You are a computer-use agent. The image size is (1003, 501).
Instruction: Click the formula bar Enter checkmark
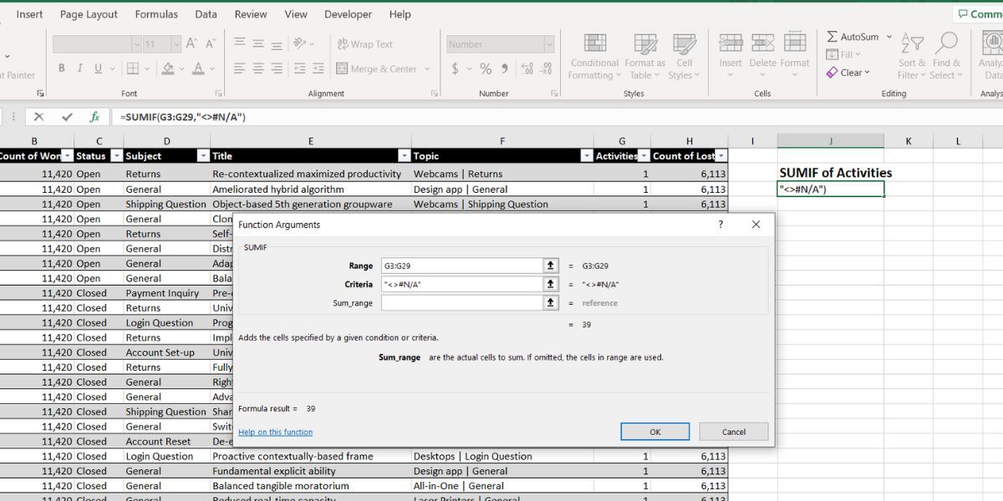click(x=67, y=117)
